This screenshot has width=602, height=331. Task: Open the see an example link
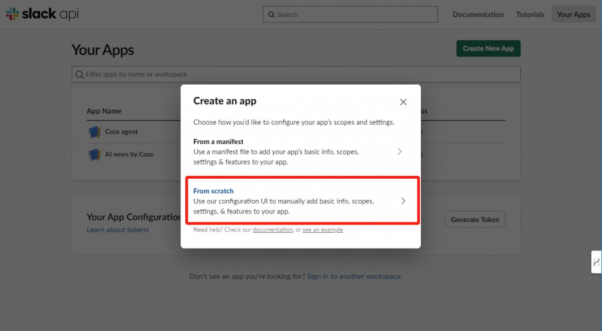pyautogui.click(x=323, y=230)
